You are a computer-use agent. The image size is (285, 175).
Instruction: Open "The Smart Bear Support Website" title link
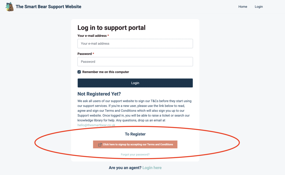click(x=48, y=7)
